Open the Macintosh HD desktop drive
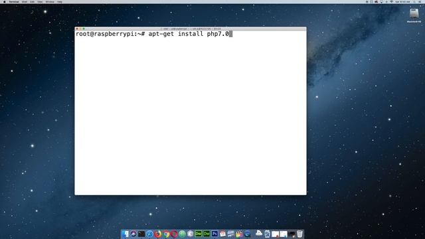The image size is (425, 239). coord(414,15)
